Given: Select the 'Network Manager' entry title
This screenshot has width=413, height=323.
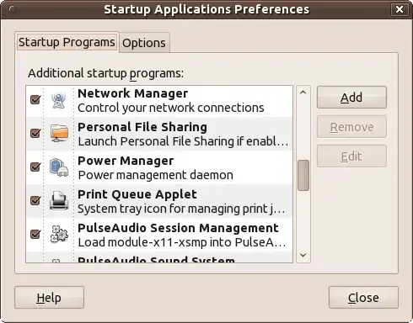Looking at the screenshot, I should pyautogui.click(x=133, y=93).
